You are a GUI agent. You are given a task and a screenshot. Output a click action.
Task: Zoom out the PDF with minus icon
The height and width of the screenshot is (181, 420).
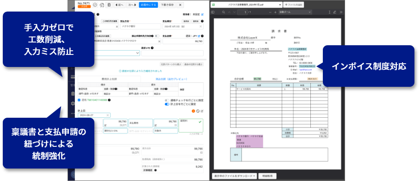(x=270, y=12)
